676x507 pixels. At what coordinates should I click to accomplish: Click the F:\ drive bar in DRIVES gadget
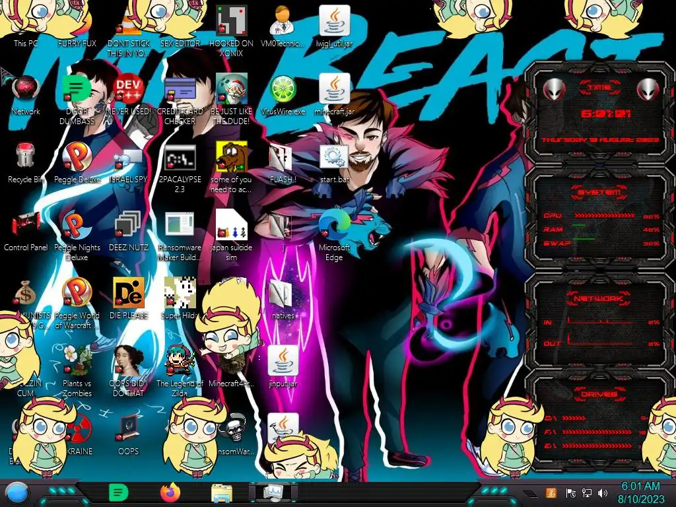click(x=597, y=432)
